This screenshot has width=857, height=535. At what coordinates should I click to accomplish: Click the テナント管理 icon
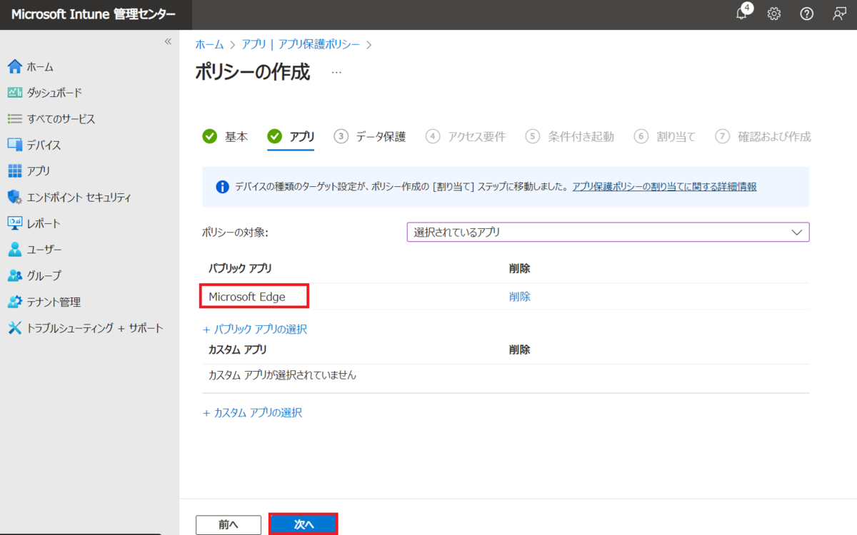pyautogui.click(x=15, y=302)
